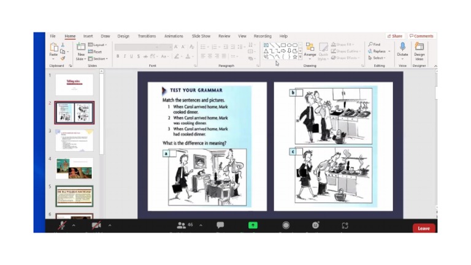Expand the arrow next to Zoom participants count
The image size is (471, 265).
(201, 225)
